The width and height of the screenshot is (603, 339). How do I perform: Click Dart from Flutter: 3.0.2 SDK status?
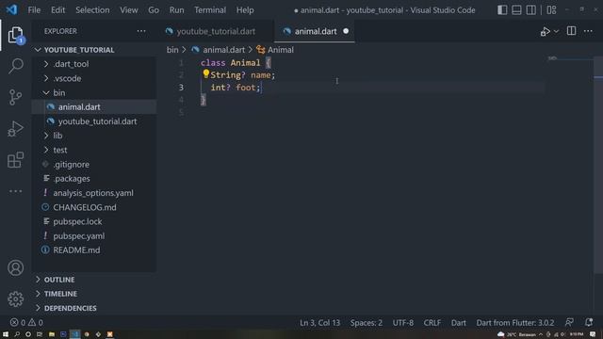[x=515, y=322]
